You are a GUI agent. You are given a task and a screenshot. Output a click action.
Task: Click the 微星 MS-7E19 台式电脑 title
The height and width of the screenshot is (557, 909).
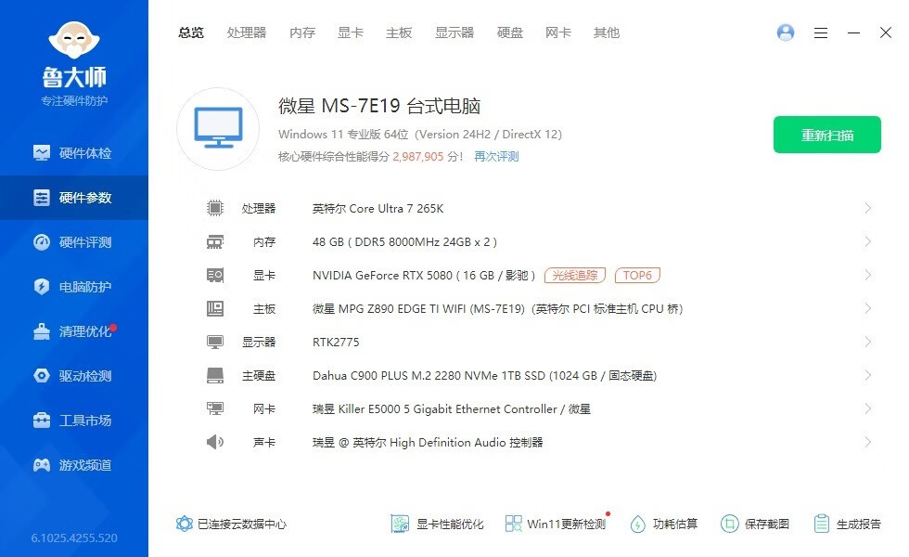click(379, 106)
